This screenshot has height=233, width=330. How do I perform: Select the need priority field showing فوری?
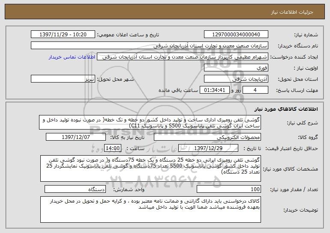coord(236,68)
